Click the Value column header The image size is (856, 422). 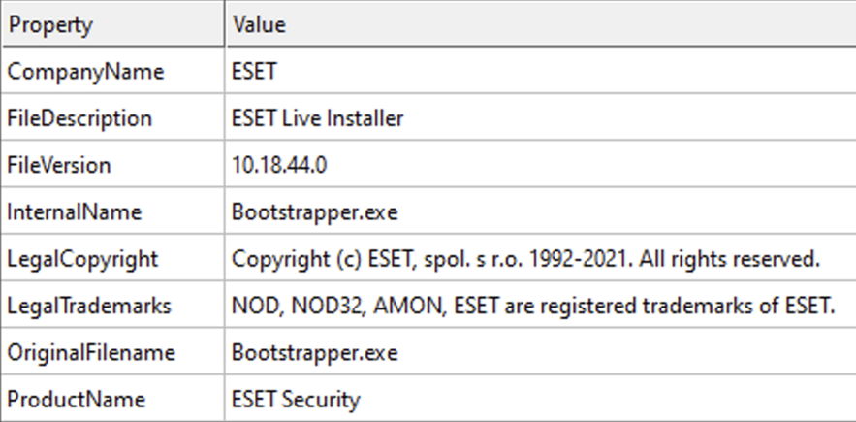541,24
